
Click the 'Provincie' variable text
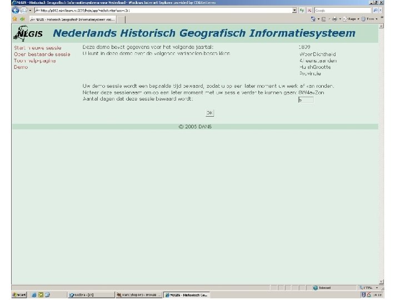click(310, 73)
